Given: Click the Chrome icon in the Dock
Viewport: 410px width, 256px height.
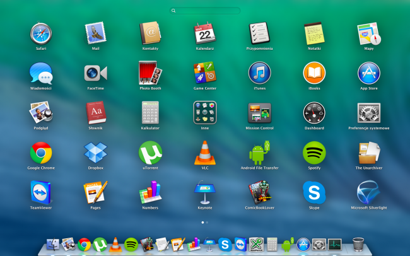Looking at the screenshot, I should tap(84, 245).
